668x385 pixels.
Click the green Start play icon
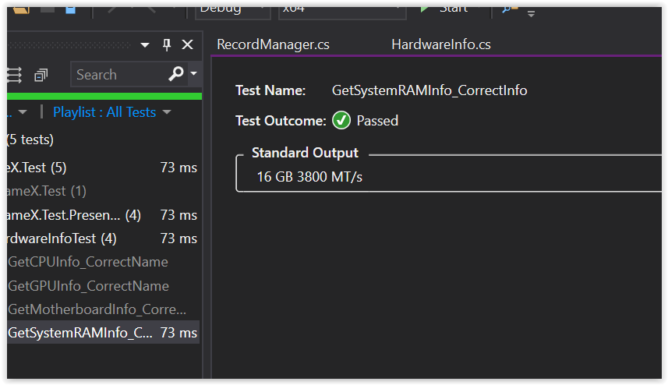(x=425, y=8)
